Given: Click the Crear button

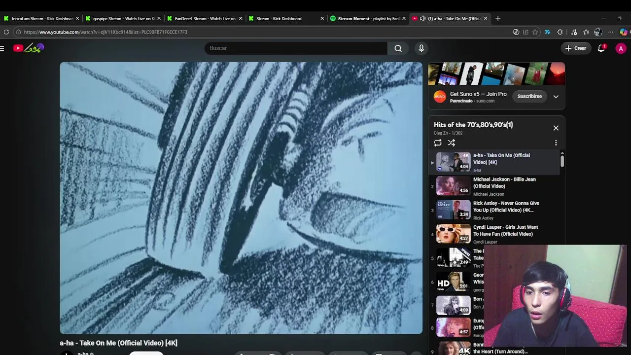Looking at the screenshot, I should 576,48.
